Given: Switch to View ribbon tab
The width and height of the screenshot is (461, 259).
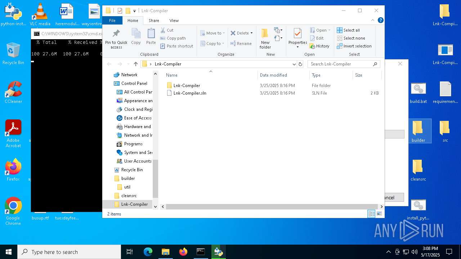Looking at the screenshot, I should point(174,21).
